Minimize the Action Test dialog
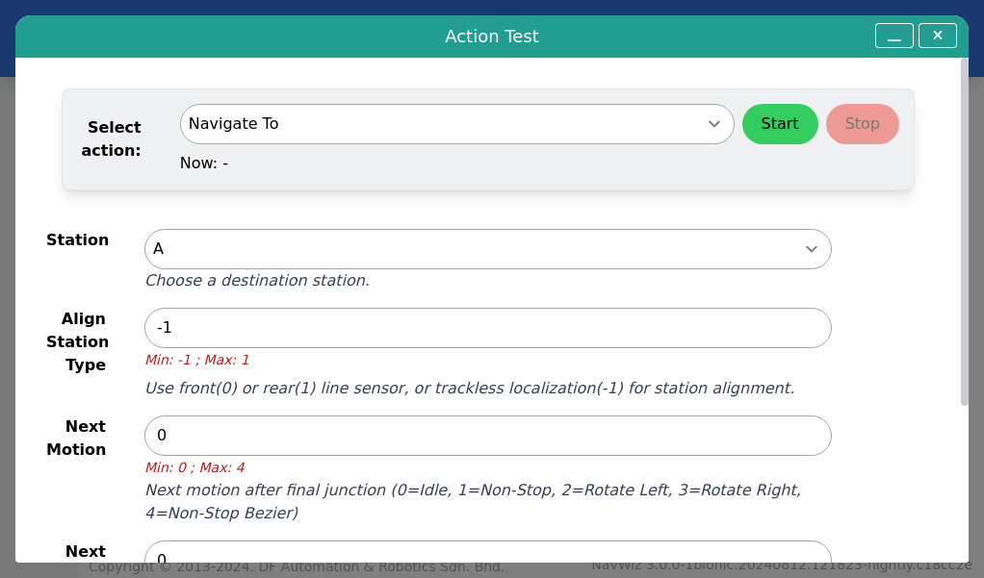 [894, 36]
